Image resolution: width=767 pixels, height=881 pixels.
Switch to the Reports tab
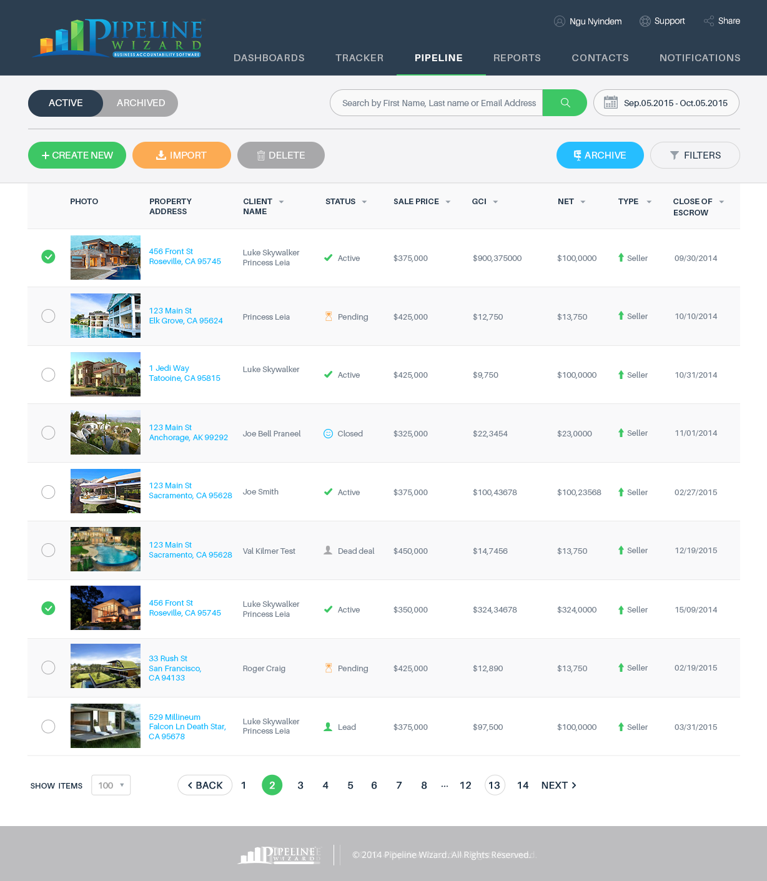(517, 58)
